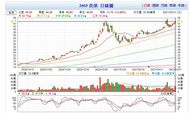Image resolution: width=189 pixels, height=113 pixels.
Task: Click the price change 漲跌 +1.70 (+3.88%)
Action: point(113,12)
